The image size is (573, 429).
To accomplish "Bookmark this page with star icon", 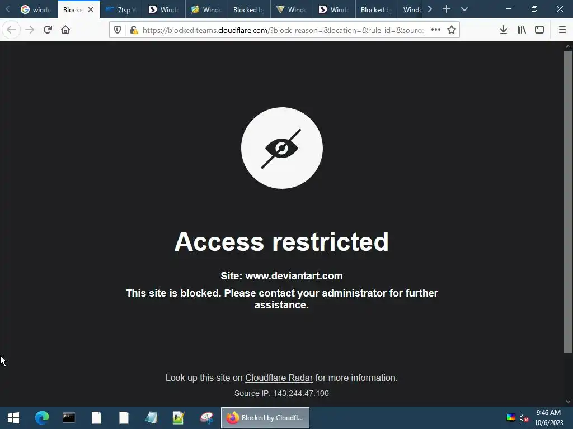I will pos(452,30).
